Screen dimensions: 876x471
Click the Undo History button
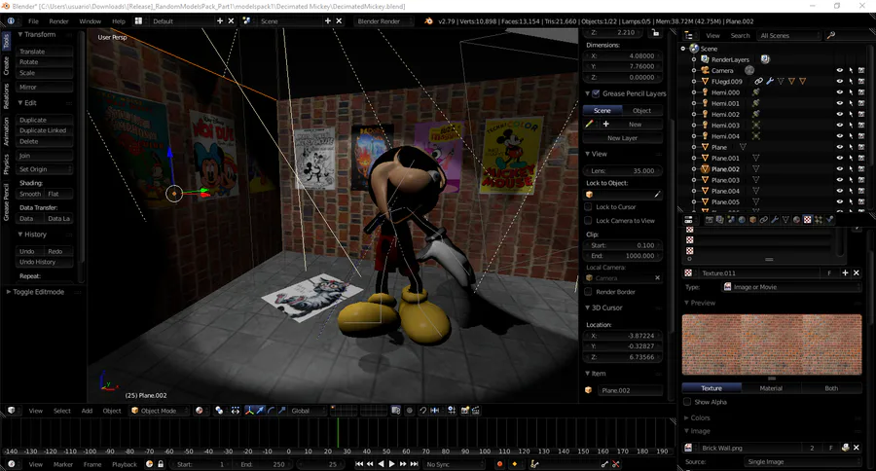[x=44, y=262]
